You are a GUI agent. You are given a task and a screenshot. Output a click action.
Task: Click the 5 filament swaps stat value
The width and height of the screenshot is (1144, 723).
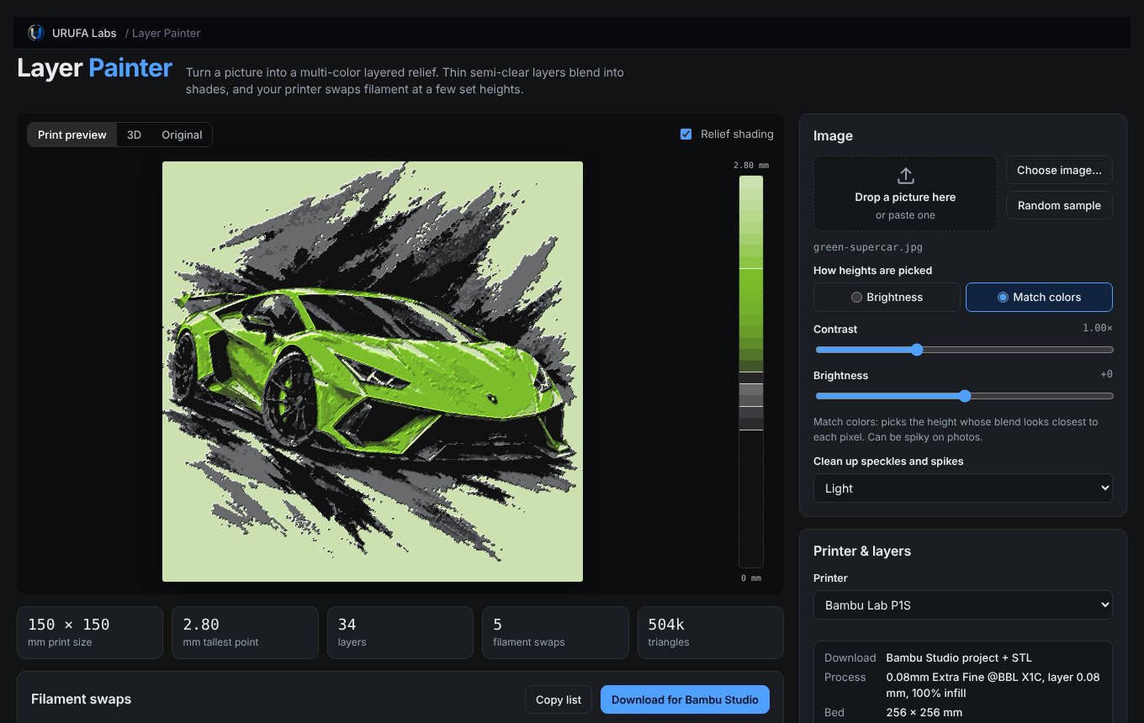tap(498, 625)
